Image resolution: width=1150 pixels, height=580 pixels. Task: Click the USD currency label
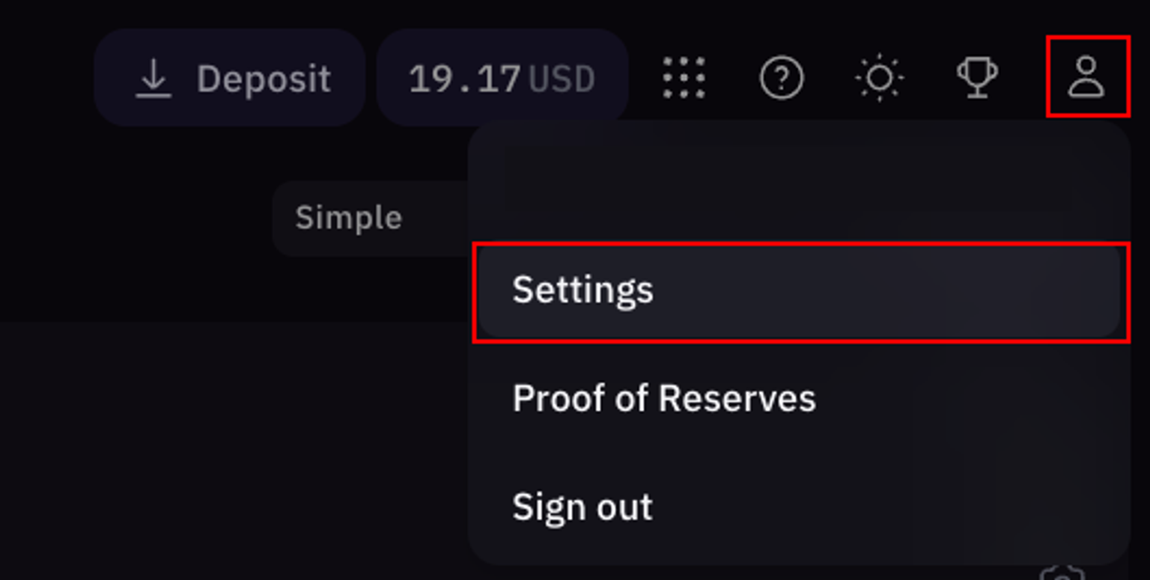coord(562,79)
